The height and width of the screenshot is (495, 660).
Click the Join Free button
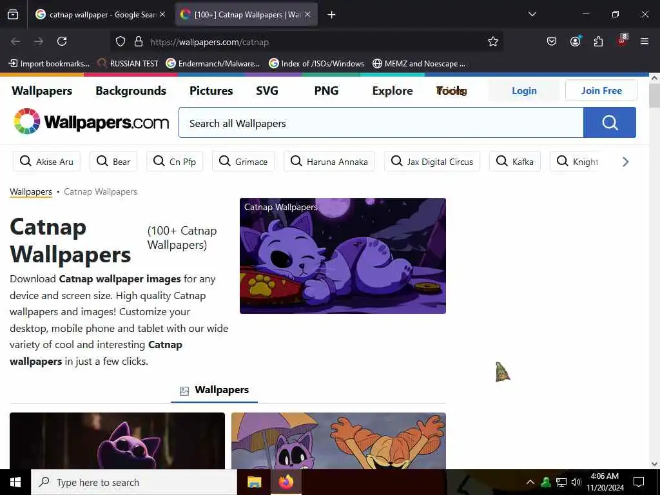[x=601, y=90]
